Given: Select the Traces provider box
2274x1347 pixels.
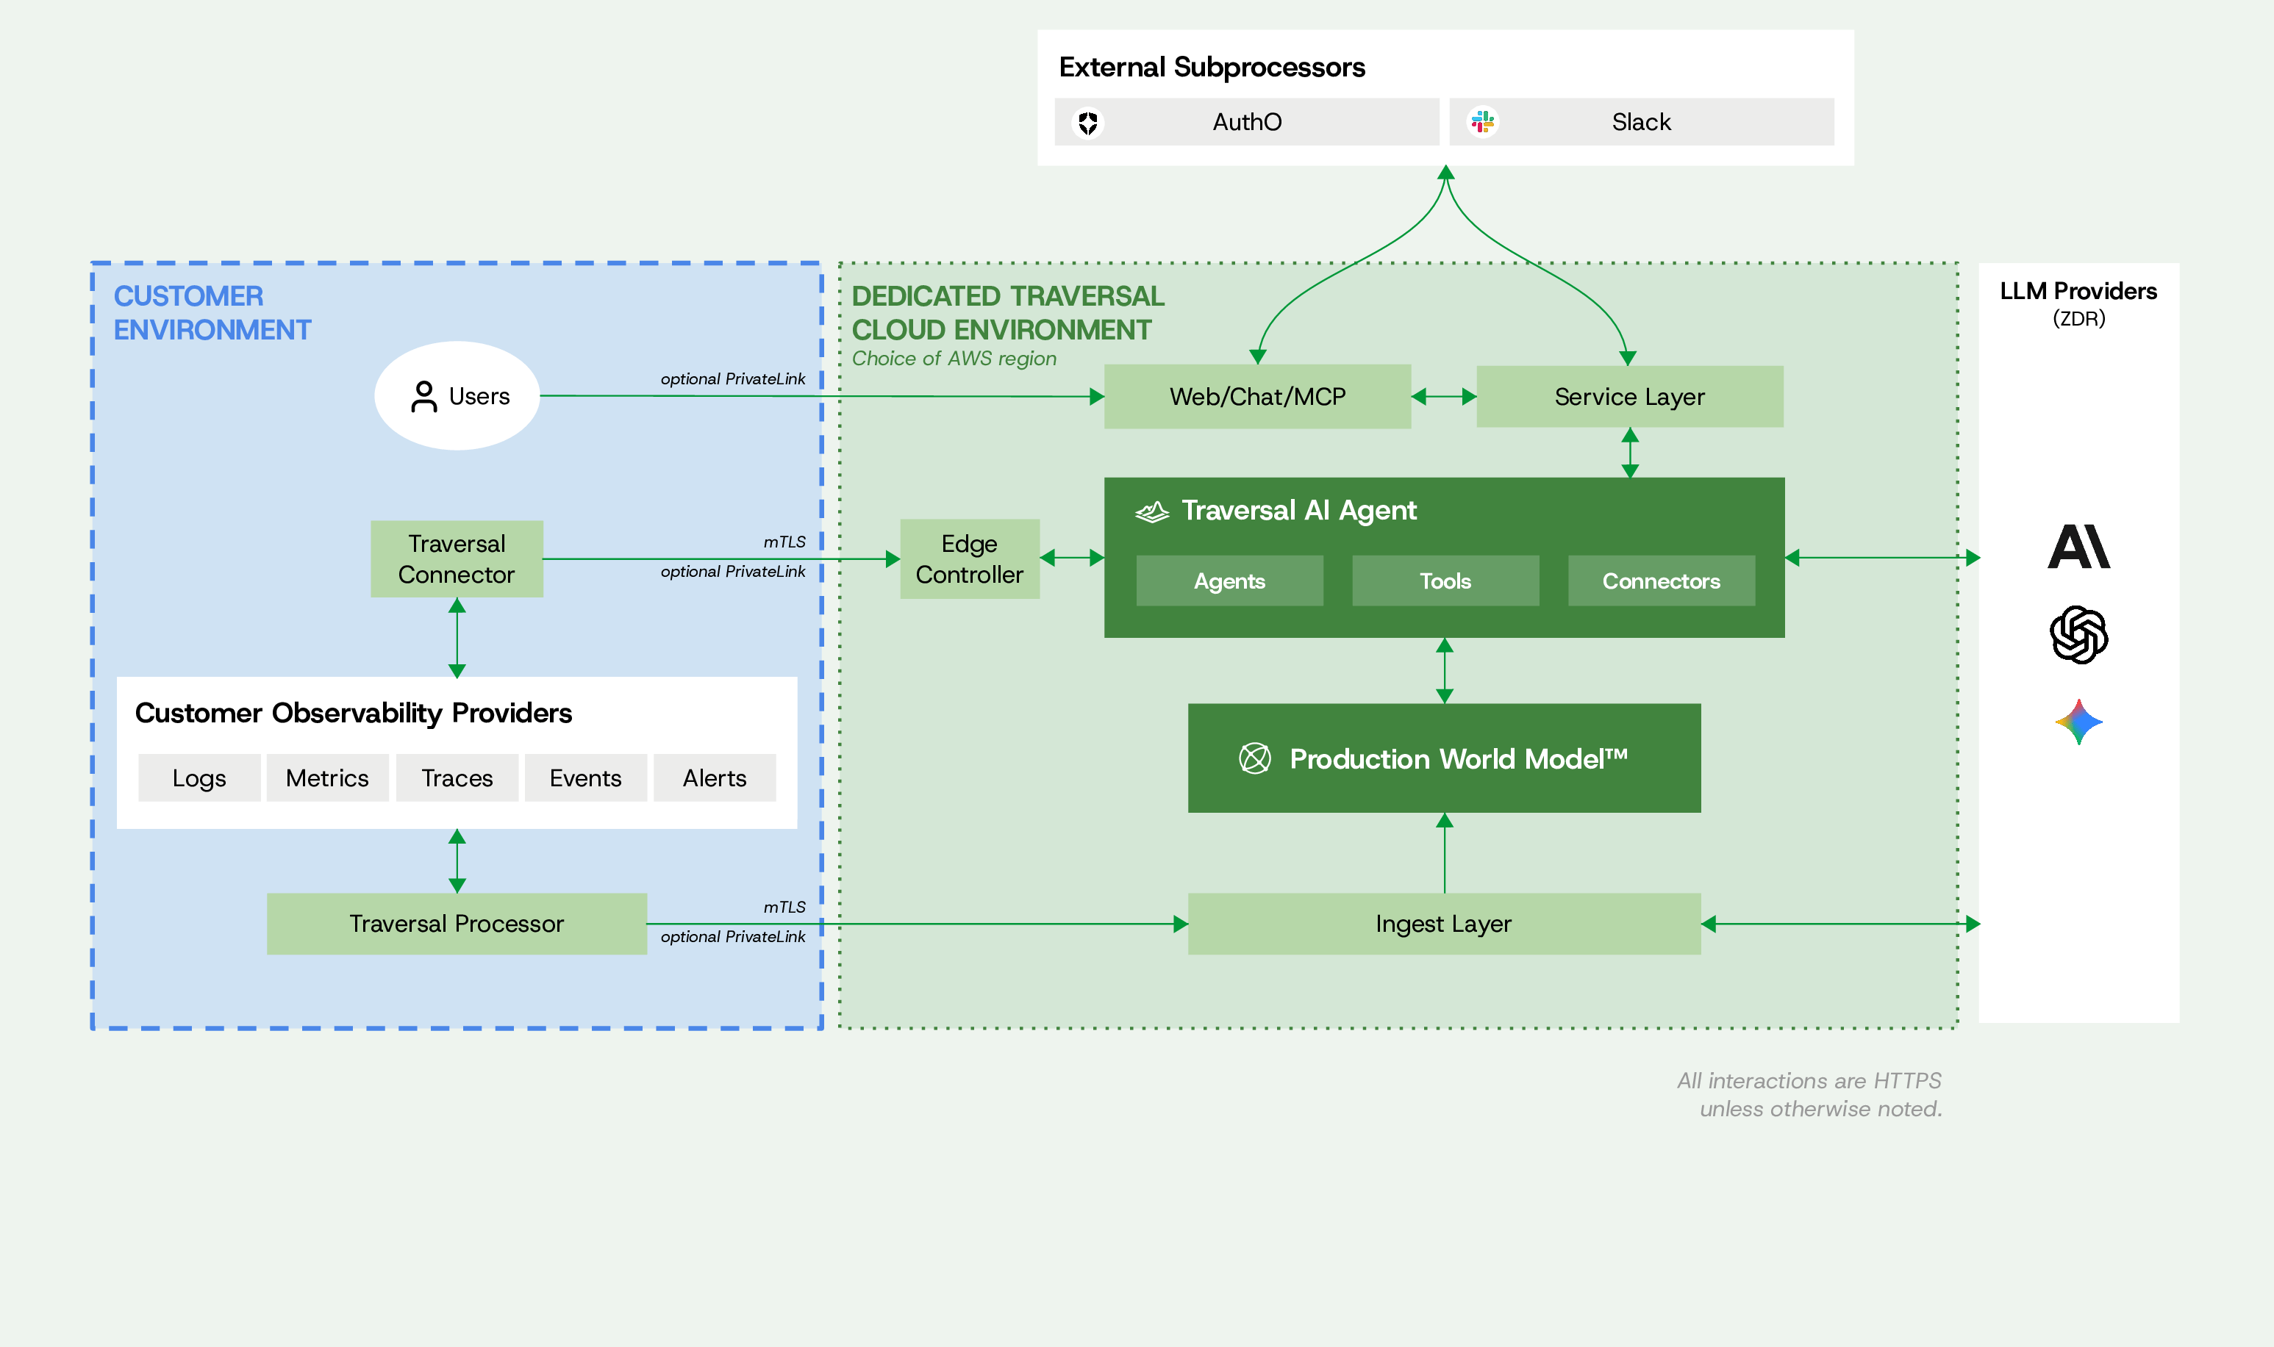Looking at the screenshot, I should 457,778.
